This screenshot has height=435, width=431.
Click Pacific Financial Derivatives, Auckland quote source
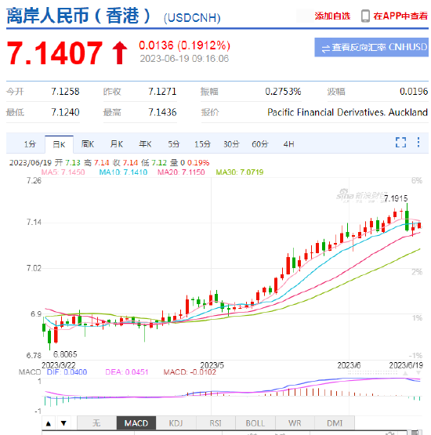click(x=347, y=112)
